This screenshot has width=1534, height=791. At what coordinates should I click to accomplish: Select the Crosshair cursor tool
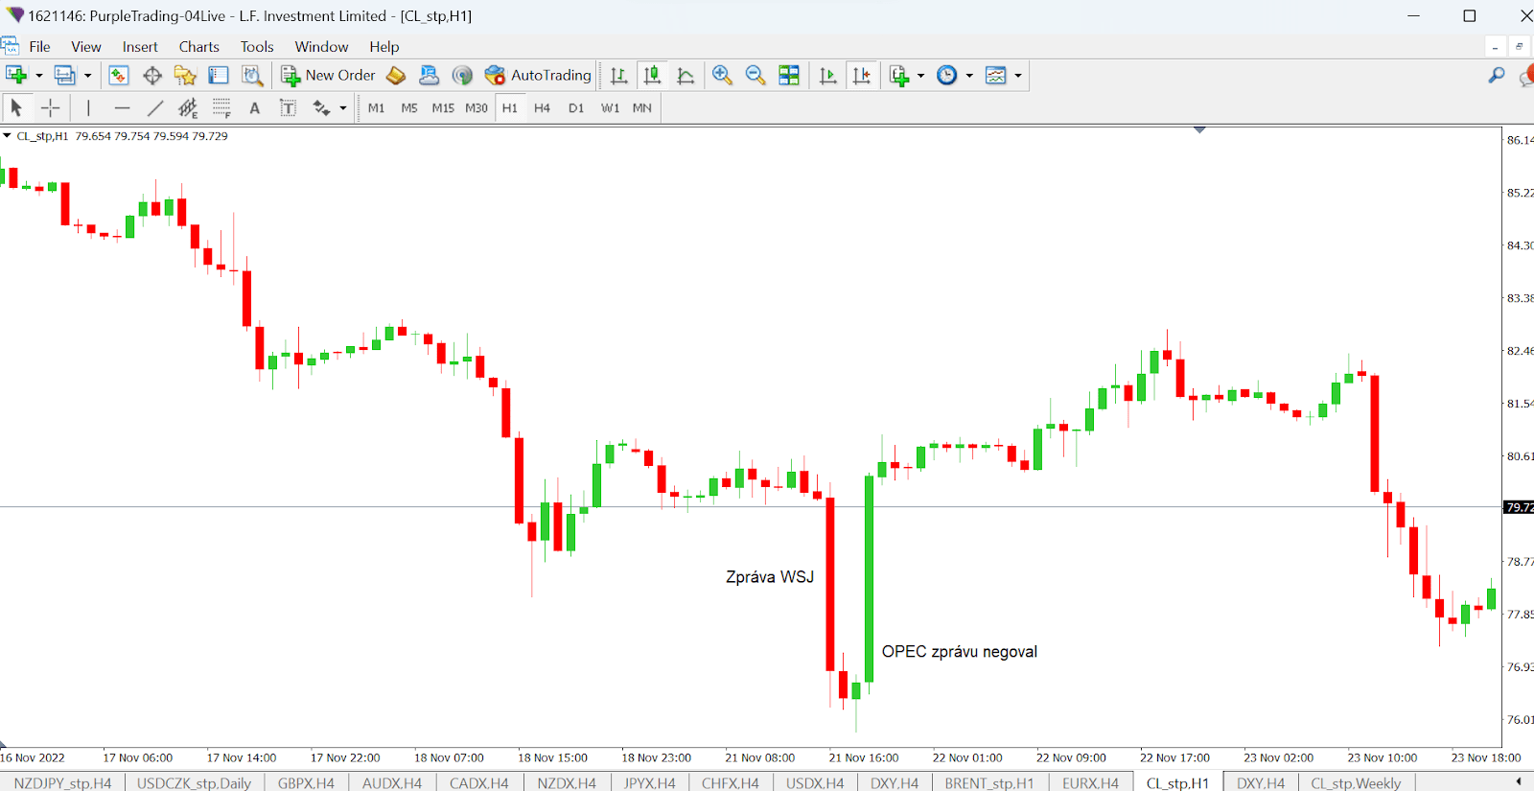pyautogui.click(x=50, y=108)
